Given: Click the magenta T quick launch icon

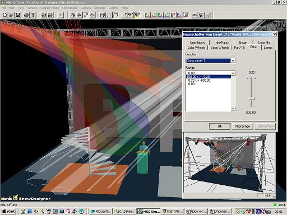Looking at the screenshot, I should (68, 211).
